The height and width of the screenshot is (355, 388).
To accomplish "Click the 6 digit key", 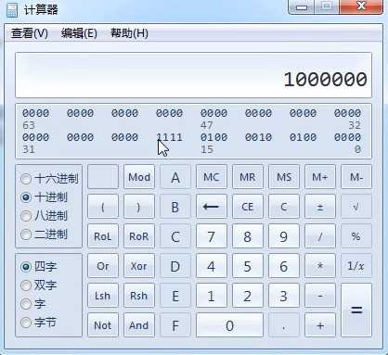I will click(284, 266).
